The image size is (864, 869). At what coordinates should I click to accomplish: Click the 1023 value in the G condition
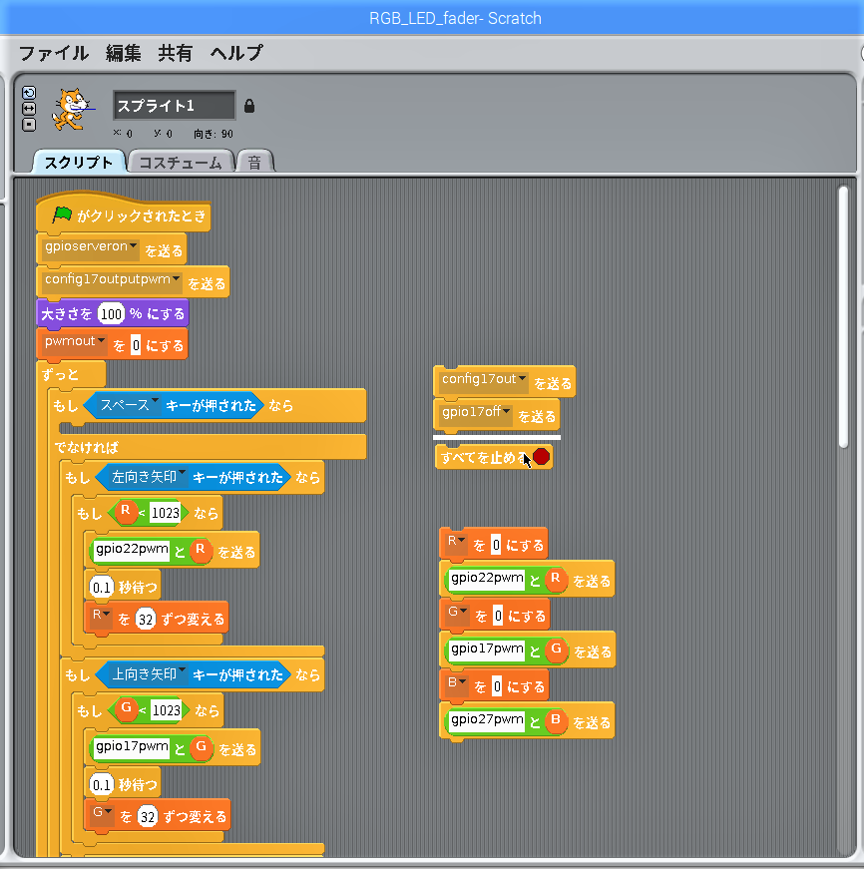(x=166, y=710)
